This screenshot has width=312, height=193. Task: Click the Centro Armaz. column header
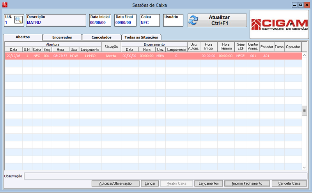(253, 47)
